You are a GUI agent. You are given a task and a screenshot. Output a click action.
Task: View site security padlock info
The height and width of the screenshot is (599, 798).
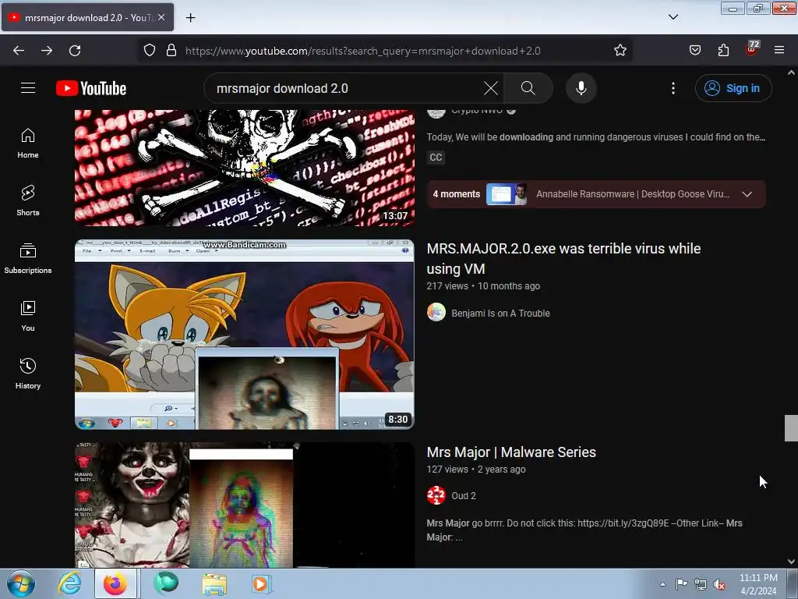[x=171, y=51]
